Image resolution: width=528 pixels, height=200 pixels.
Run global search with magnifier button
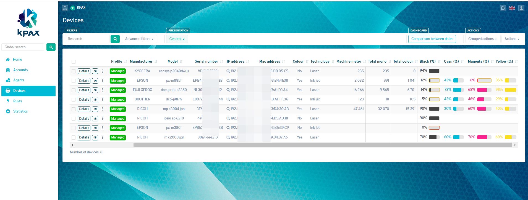coord(51,47)
